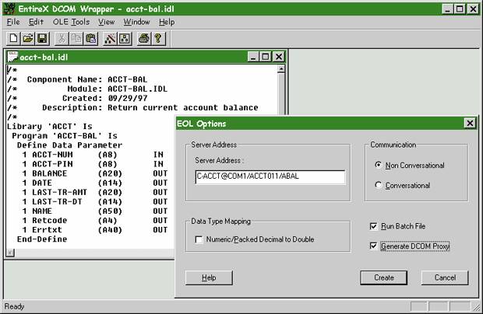Maximize the acct-bal.idl document window
The height and width of the screenshot is (314, 483).
265,57
